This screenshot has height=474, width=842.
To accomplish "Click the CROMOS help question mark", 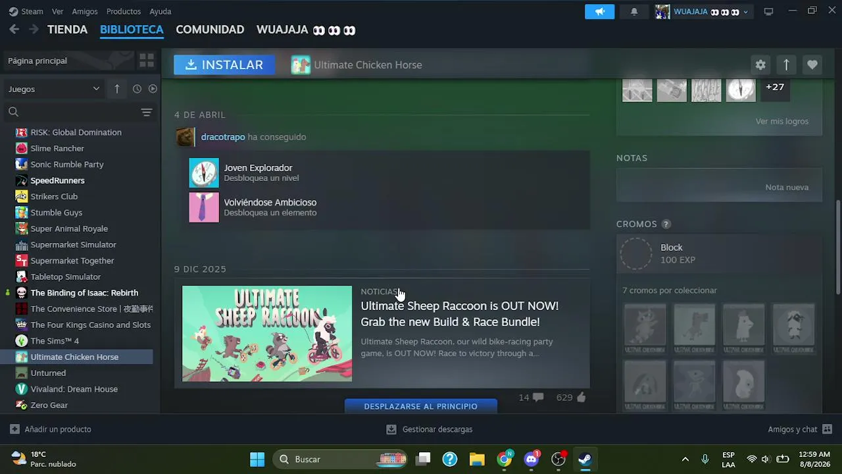I will [666, 224].
